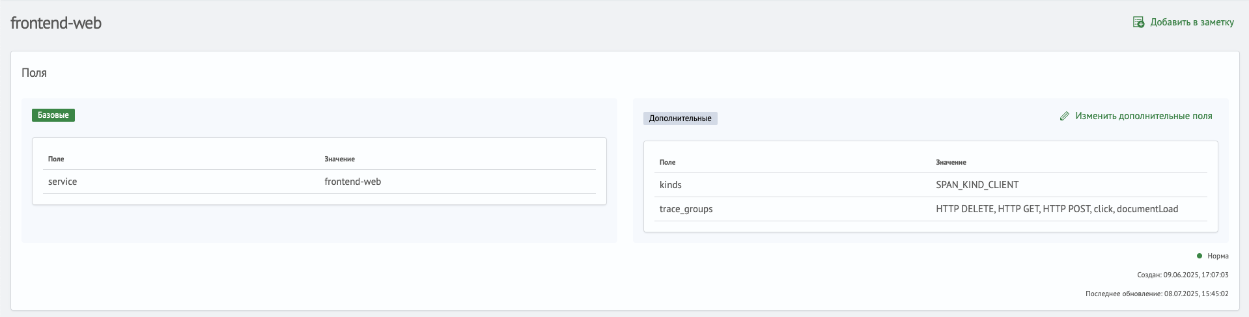The width and height of the screenshot is (1249, 317).
Task: Click the Последнее обновление timestamp
Action: 1157,294
